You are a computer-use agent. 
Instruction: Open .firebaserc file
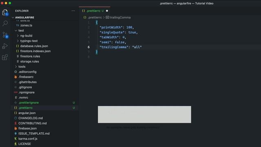26,77
